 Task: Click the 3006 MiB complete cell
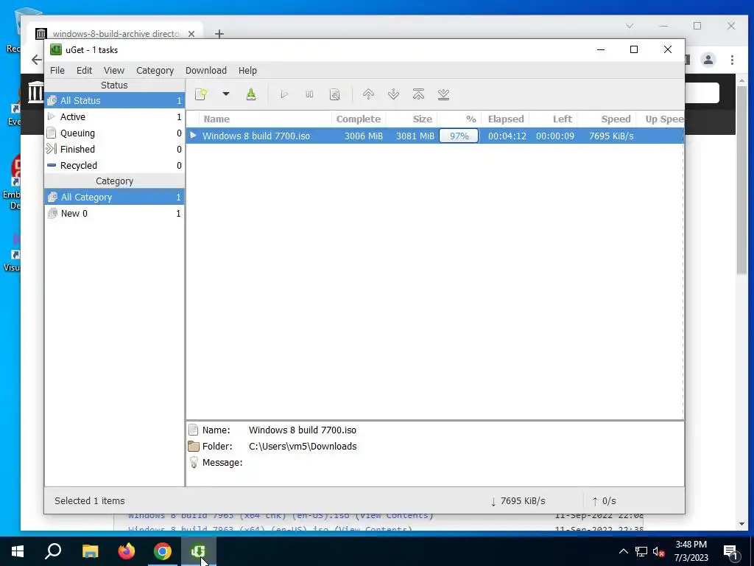[364, 136]
